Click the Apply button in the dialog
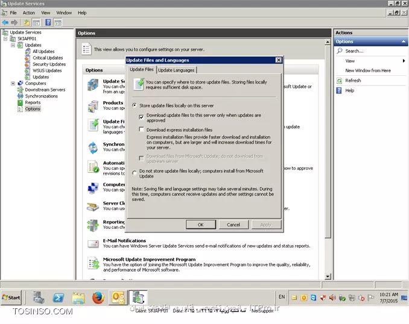 [266, 225]
